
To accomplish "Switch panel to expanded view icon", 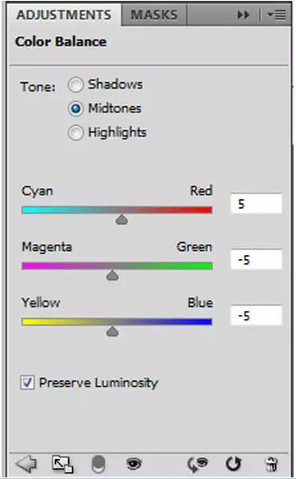I will pyautogui.click(x=62, y=465).
